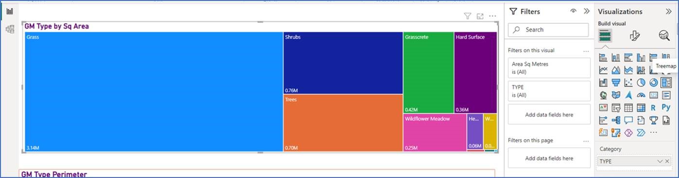This screenshot has height=178, width=679.
Task: Open More options ellipsis above the treemap
Action: pyautogui.click(x=493, y=16)
